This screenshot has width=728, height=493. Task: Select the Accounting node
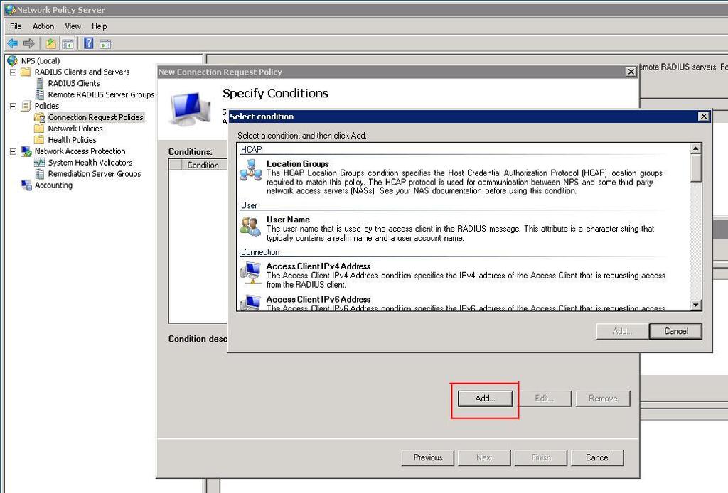pos(53,185)
